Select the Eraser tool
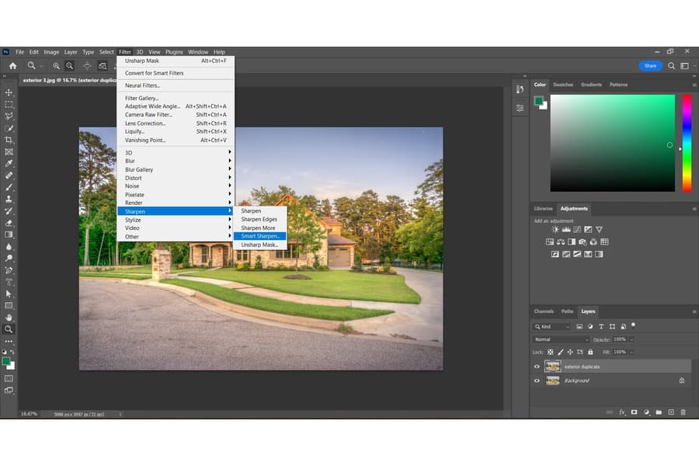699x466 pixels. 9,223
